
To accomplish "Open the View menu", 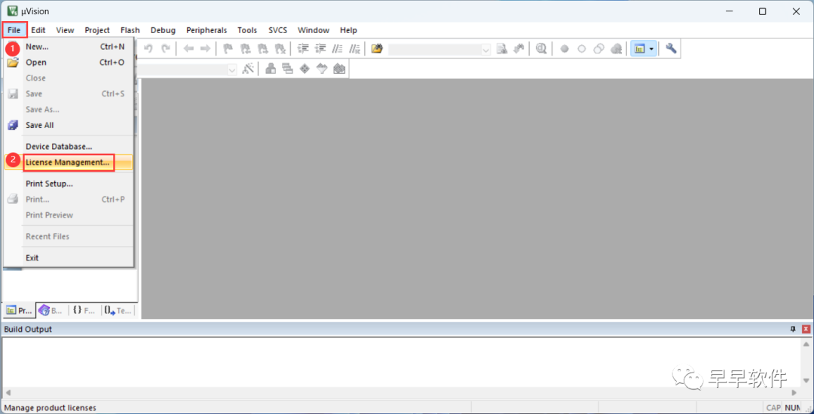I will (x=65, y=30).
